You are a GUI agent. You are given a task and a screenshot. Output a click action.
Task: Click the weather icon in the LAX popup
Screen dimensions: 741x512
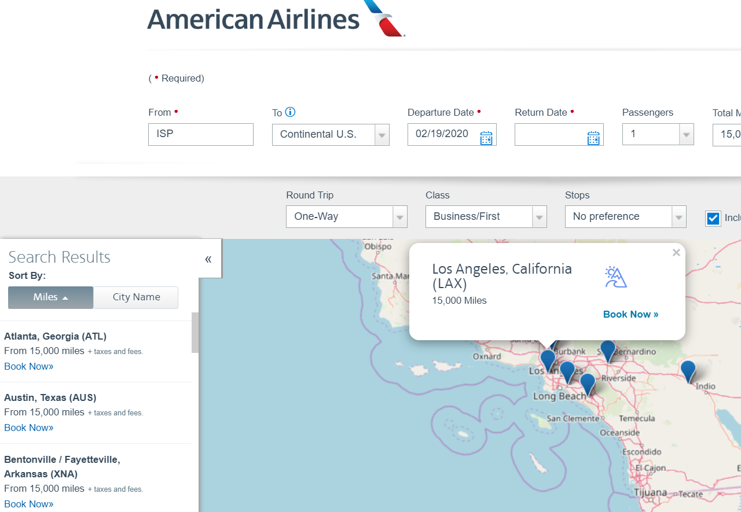click(616, 277)
